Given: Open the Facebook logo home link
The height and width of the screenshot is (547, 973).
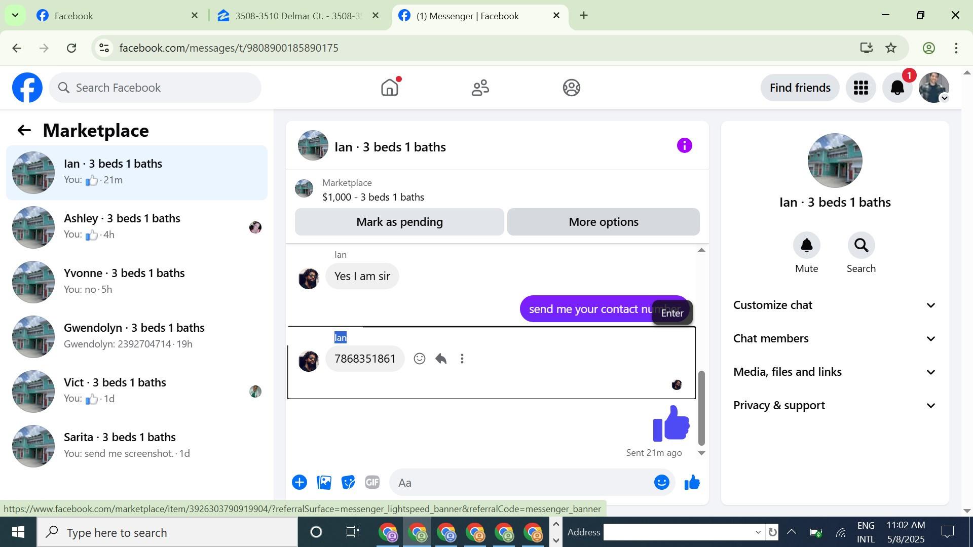Looking at the screenshot, I should [x=27, y=88].
